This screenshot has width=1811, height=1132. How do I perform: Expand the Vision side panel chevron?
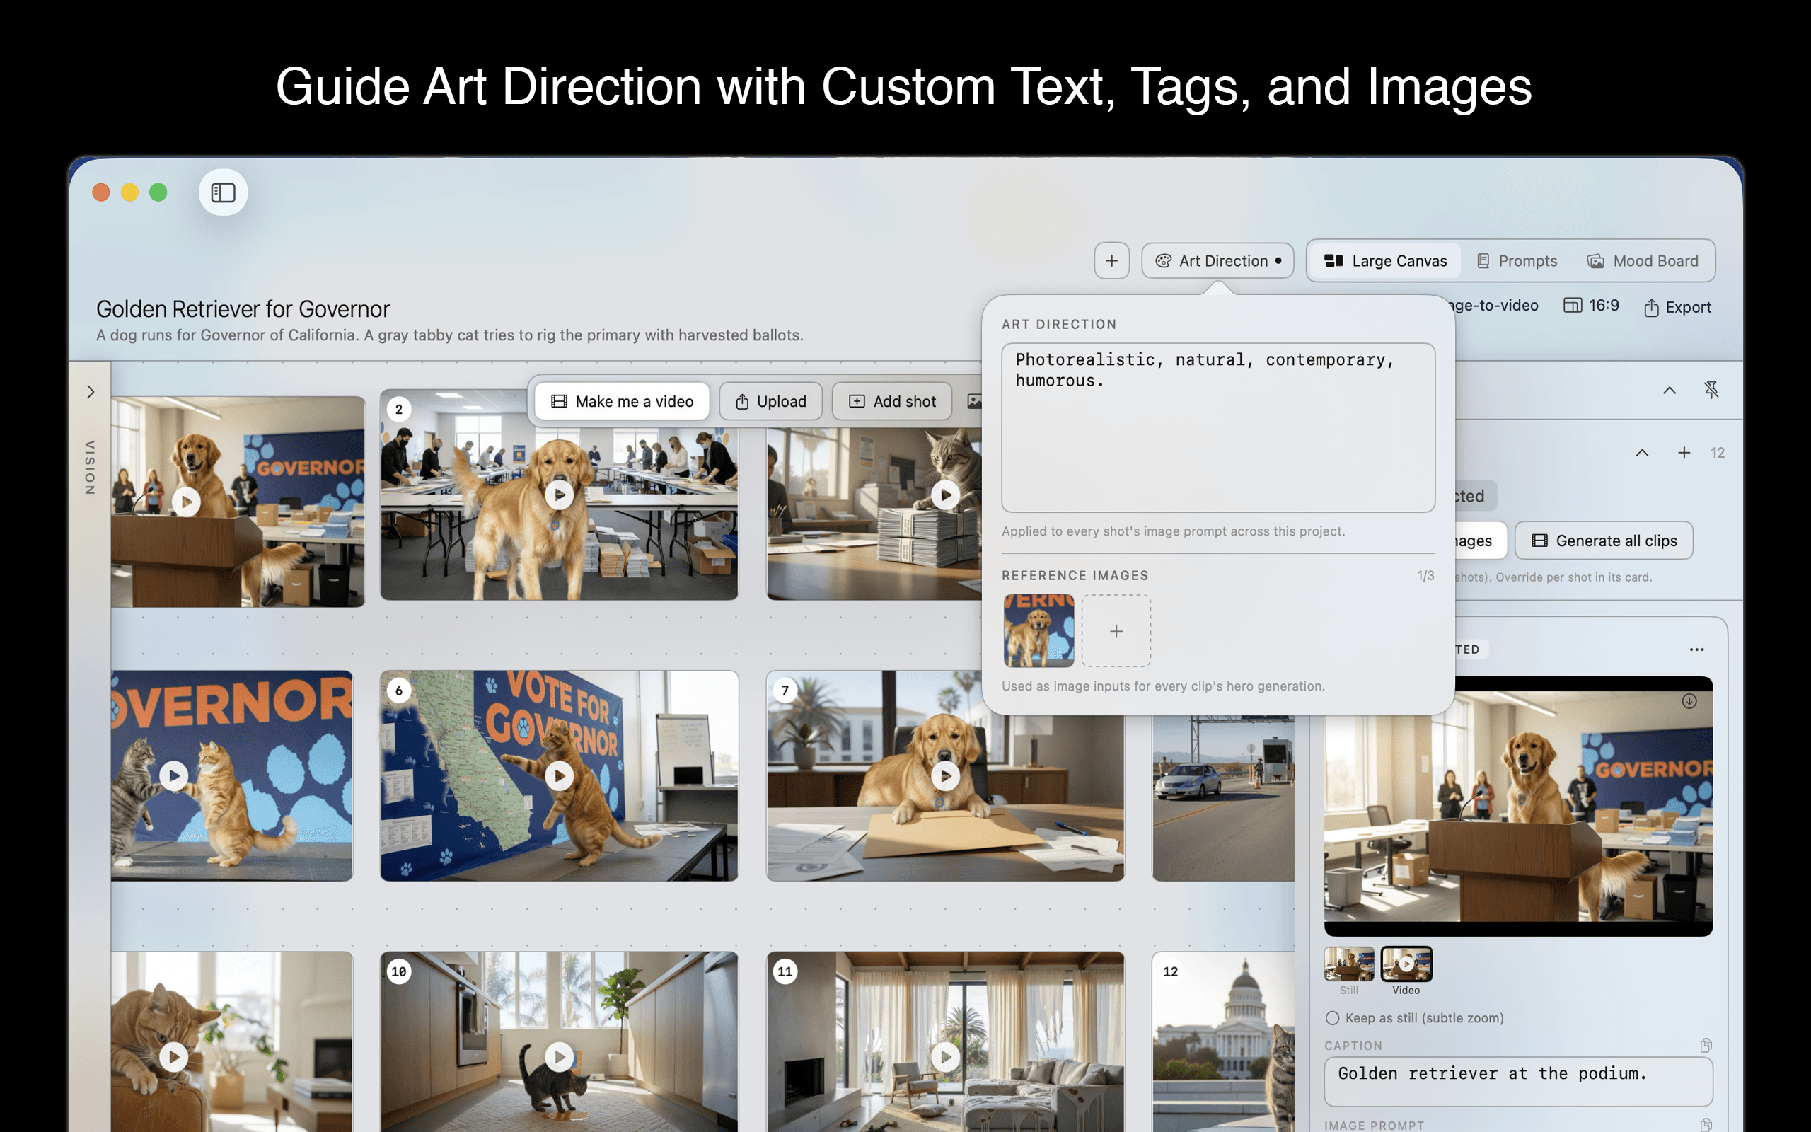pyautogui.click(x=91, y=391)
